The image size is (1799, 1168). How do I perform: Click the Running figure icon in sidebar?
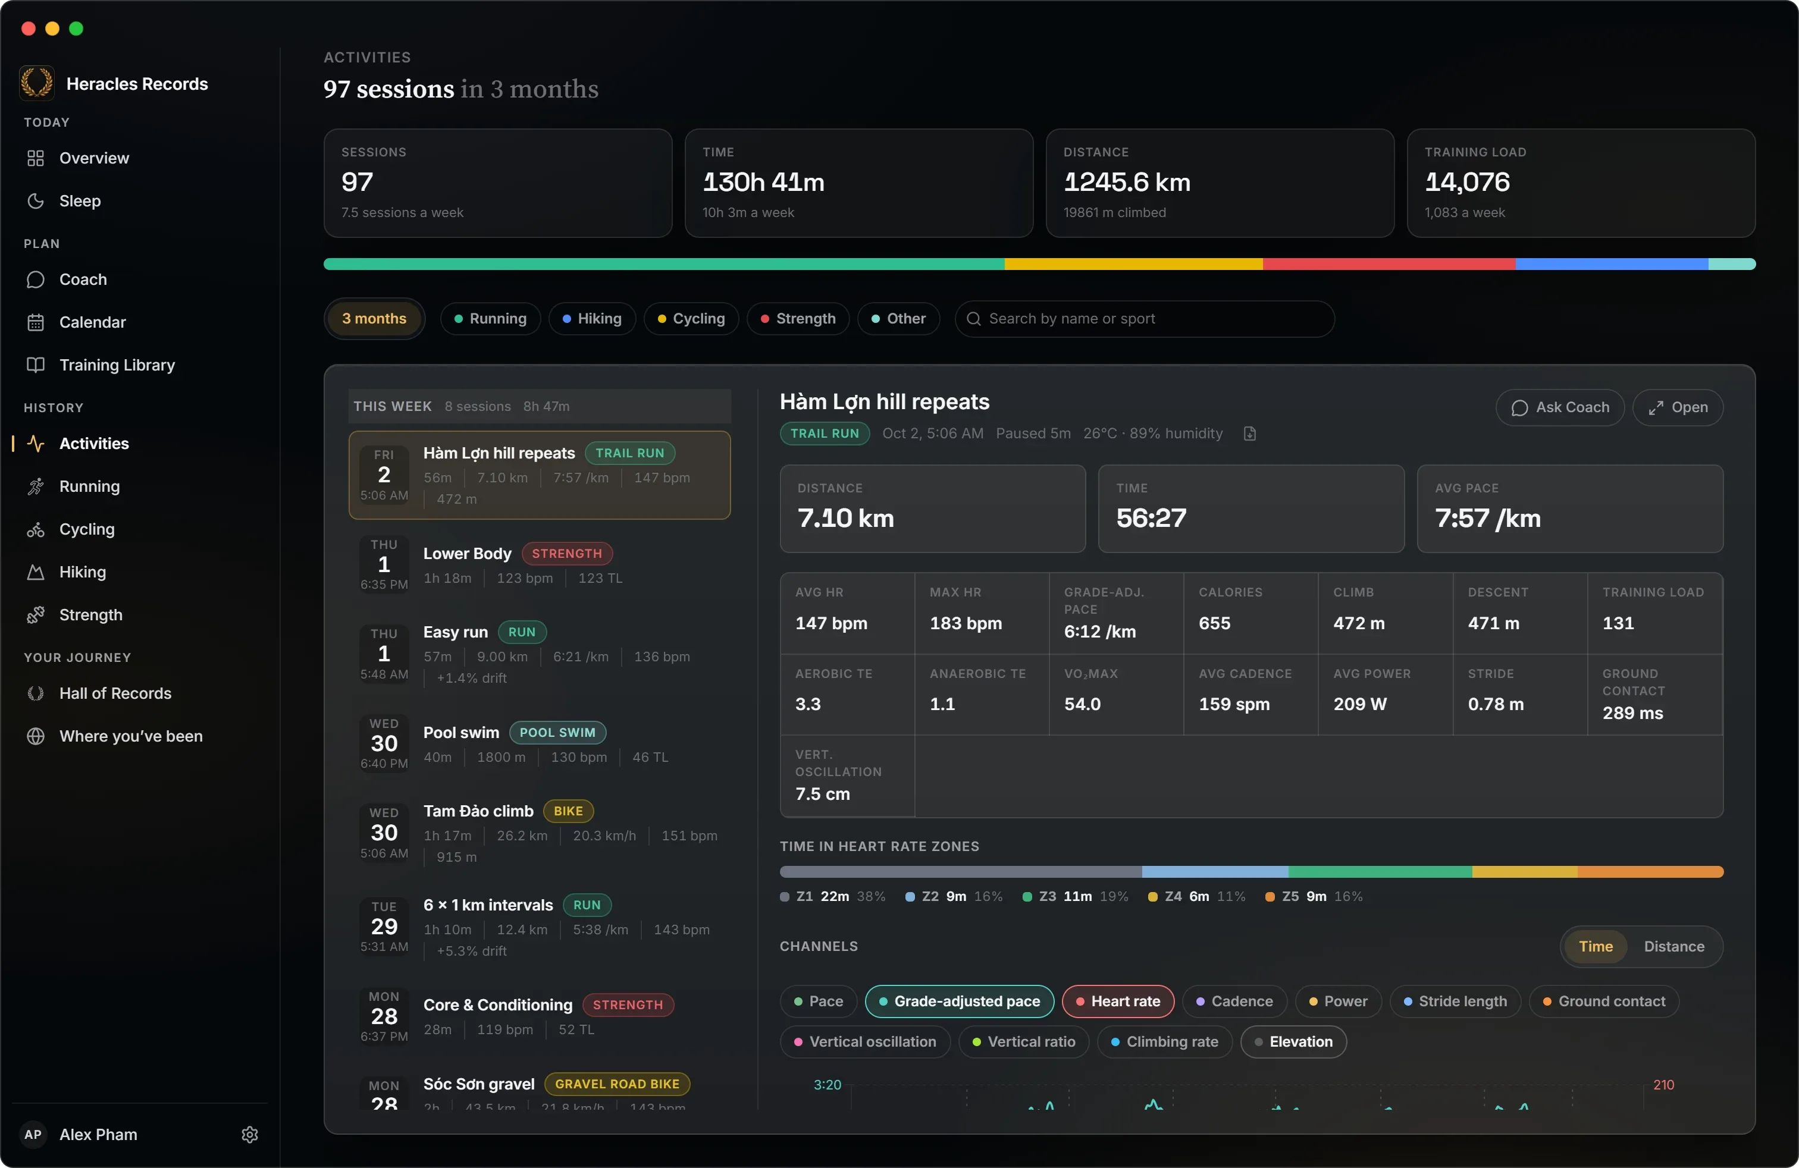pos(36,486)
